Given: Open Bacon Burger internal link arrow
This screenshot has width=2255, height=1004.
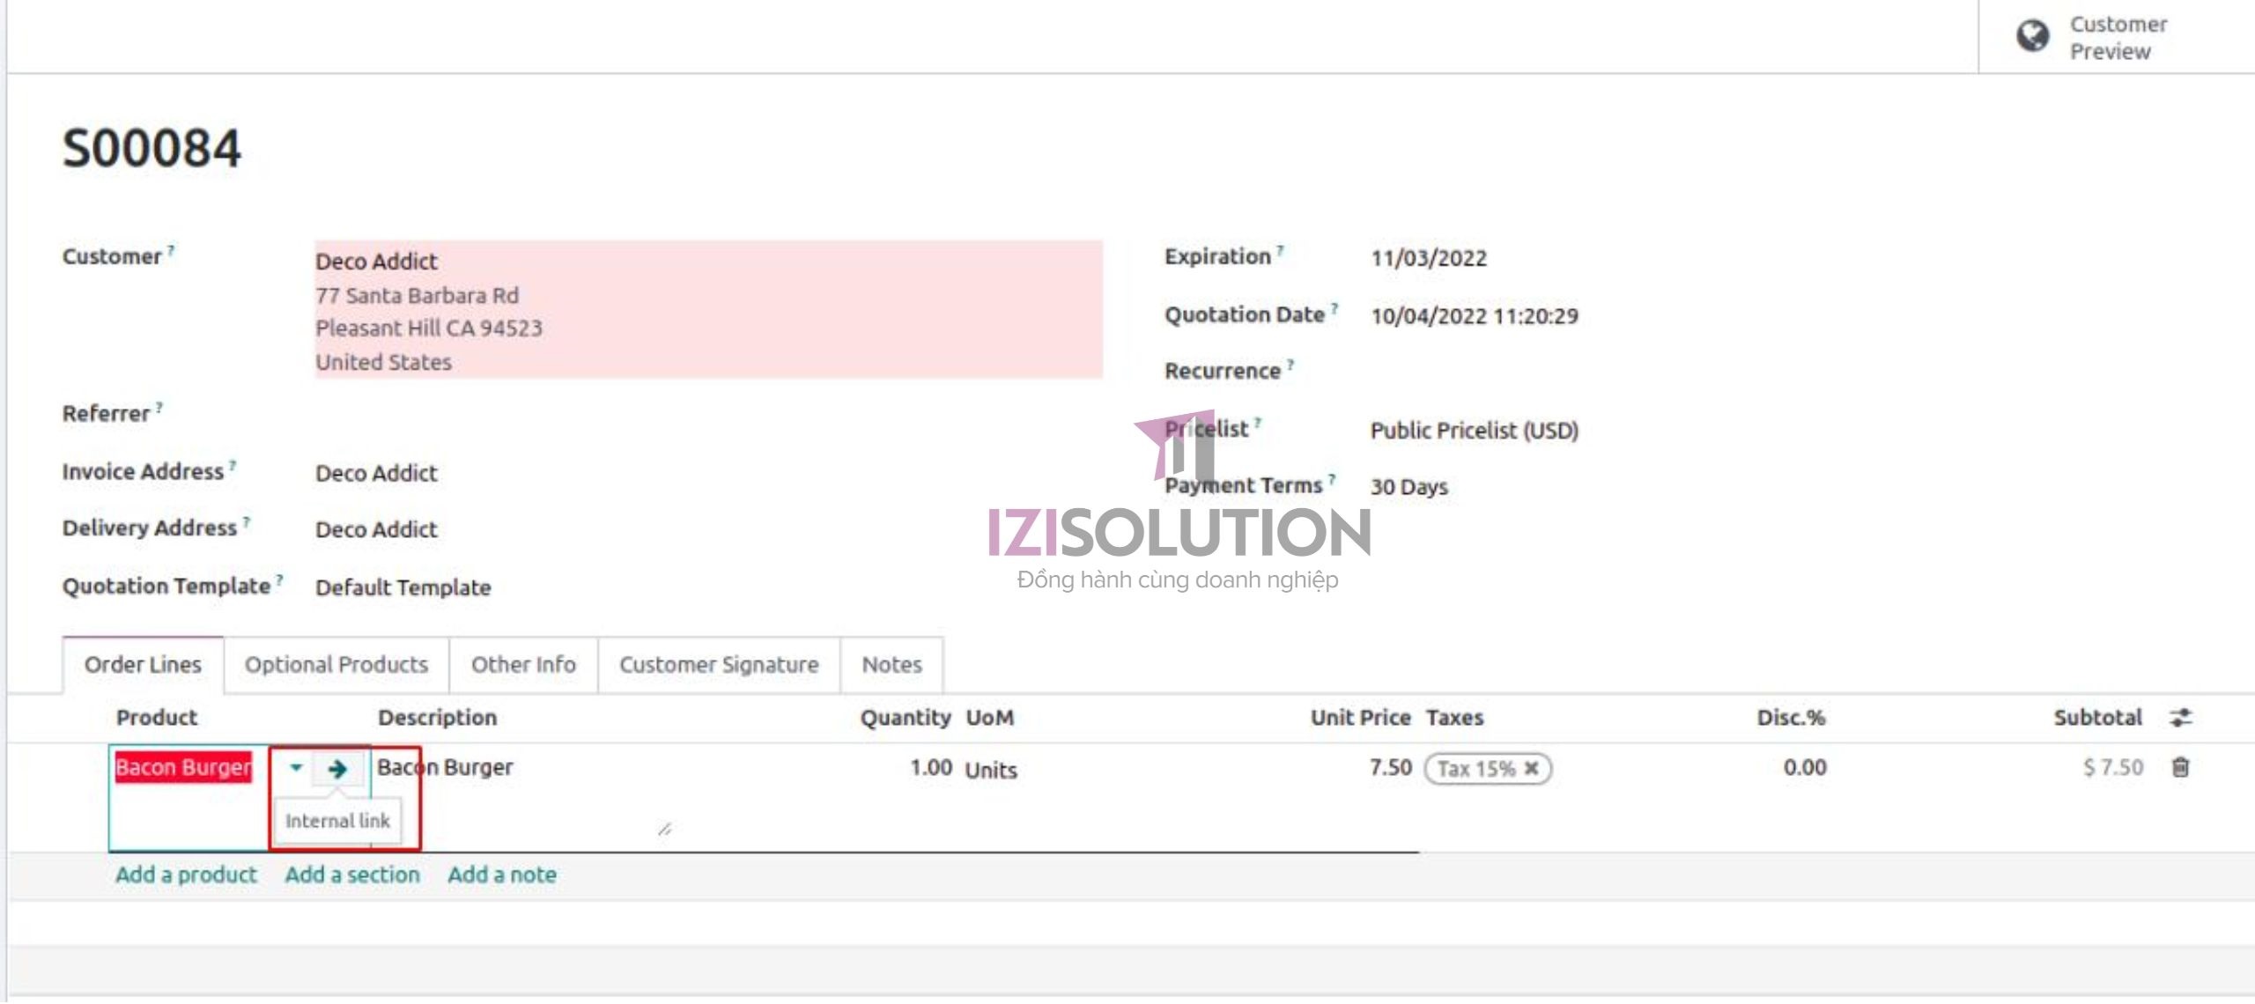Looking at the screenshot, I should click(337, 769).
